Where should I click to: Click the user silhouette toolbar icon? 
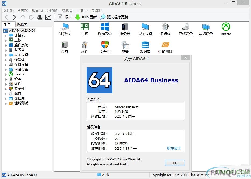pos(40,17)
